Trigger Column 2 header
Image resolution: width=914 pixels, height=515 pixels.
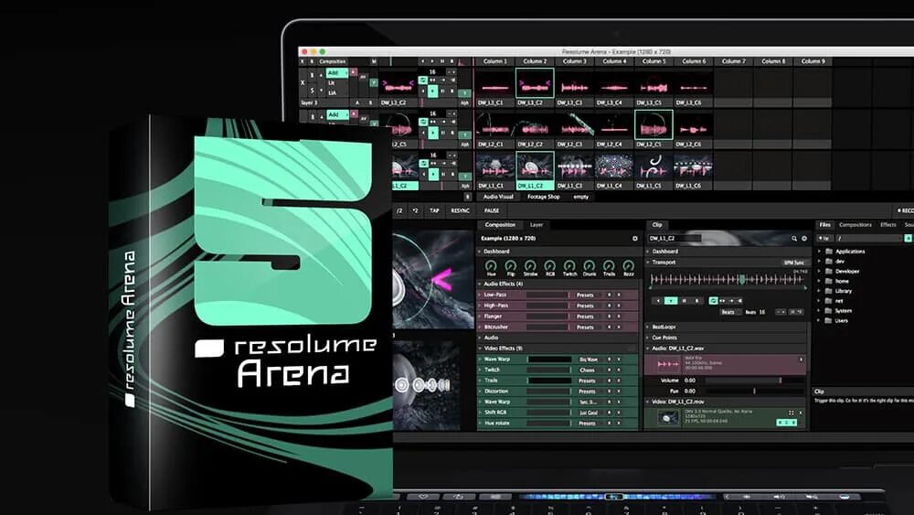(535, 61)
